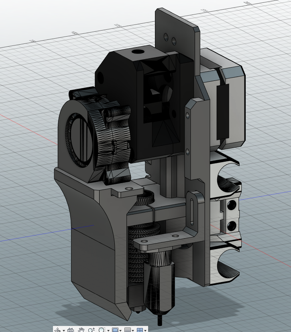This screenshot has height=332, width=291.
Task: Click the Zoom Window fit icon
Action: click(x=102, y=330)
